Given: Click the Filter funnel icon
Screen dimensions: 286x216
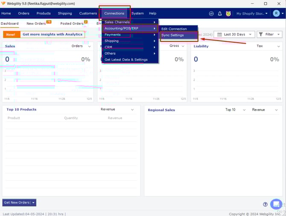Looking at the screenshot, I should click(x=260, y=35).
